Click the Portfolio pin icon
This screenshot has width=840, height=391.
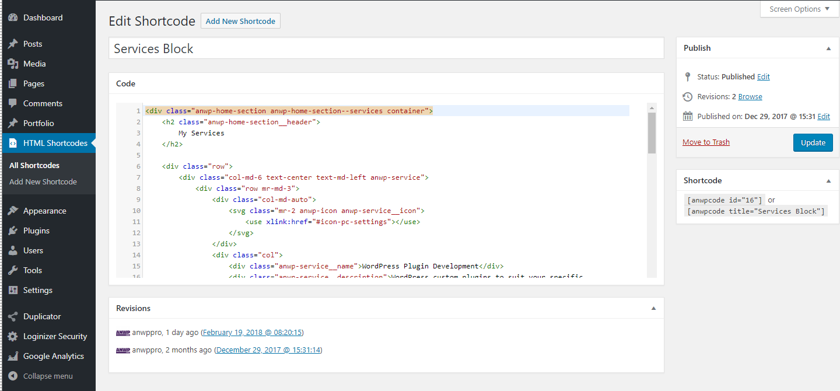pos(13,123)
